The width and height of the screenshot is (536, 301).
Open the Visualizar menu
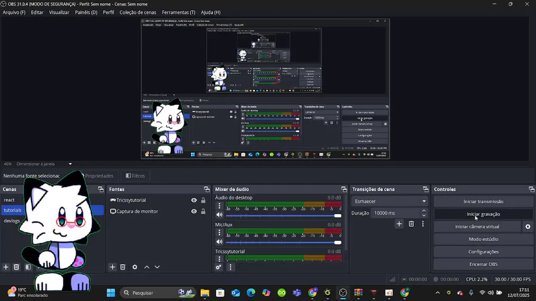(x=59, y=12)
